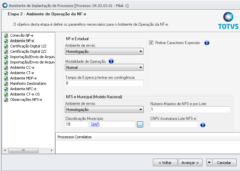Screen dimensions: 240x171
Task: Open Certificação Digital 1/2 step
Action: (28, 46)
